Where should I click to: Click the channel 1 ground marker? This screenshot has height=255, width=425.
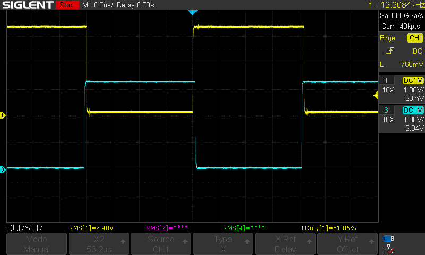tap(3, 115)
